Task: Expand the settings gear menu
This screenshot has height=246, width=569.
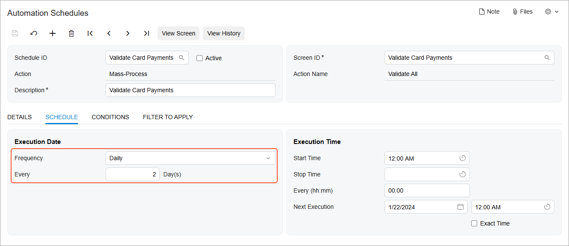Action: tap(551, 12)
